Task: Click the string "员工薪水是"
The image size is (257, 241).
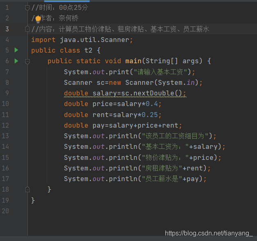Action: (x=162, y=179)
